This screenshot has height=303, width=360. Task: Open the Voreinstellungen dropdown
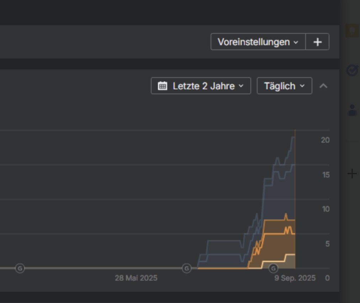[x=258, y=42]
